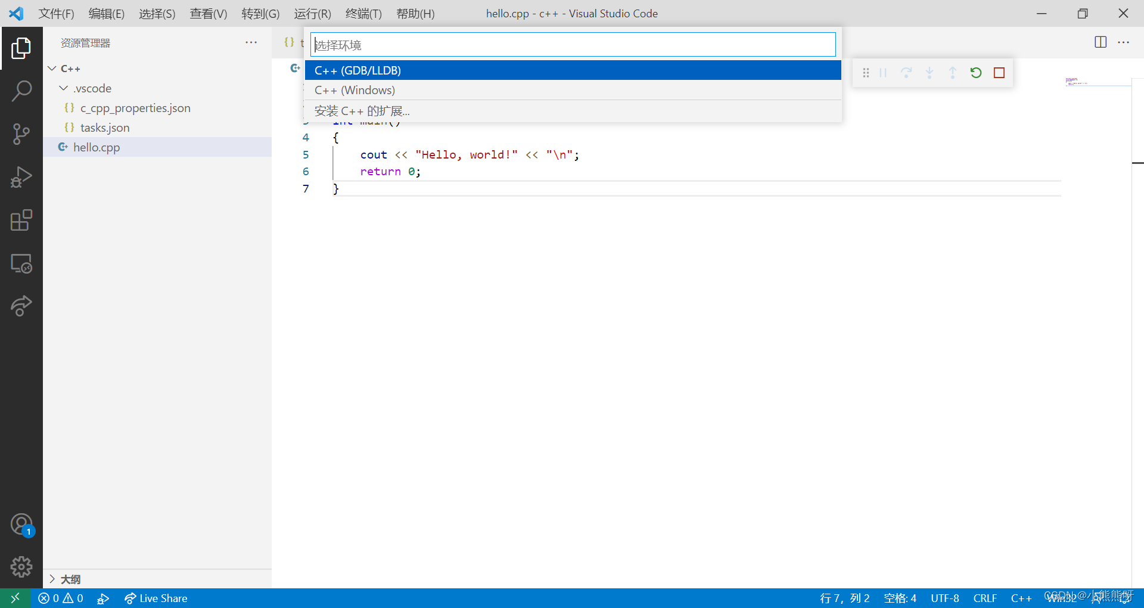Click the 资源管理器 panel title
1144x608 pixels.
(85, 43)
